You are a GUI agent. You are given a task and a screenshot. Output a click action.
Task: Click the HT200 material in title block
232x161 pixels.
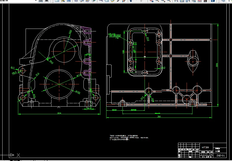(x=205, y=147)
